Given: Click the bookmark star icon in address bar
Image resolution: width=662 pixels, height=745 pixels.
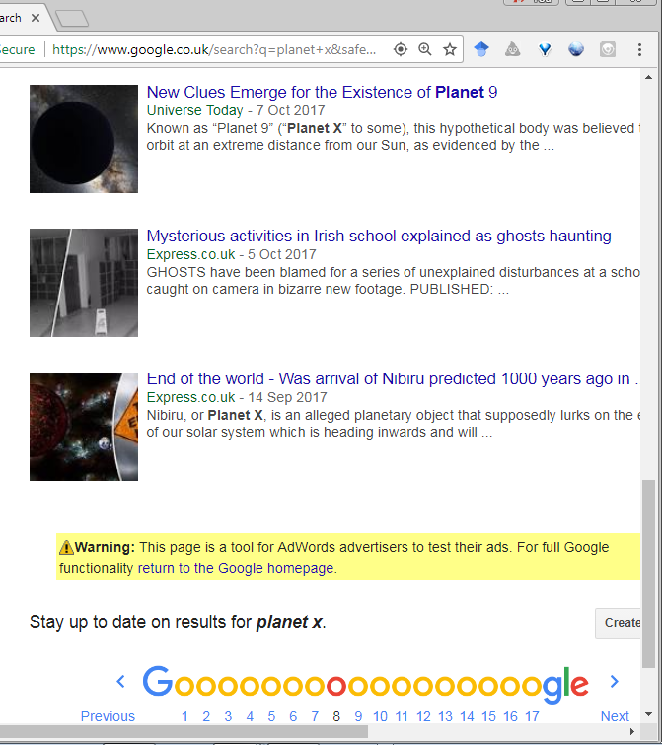Looking at the screenshot, I should coord(450,49).
